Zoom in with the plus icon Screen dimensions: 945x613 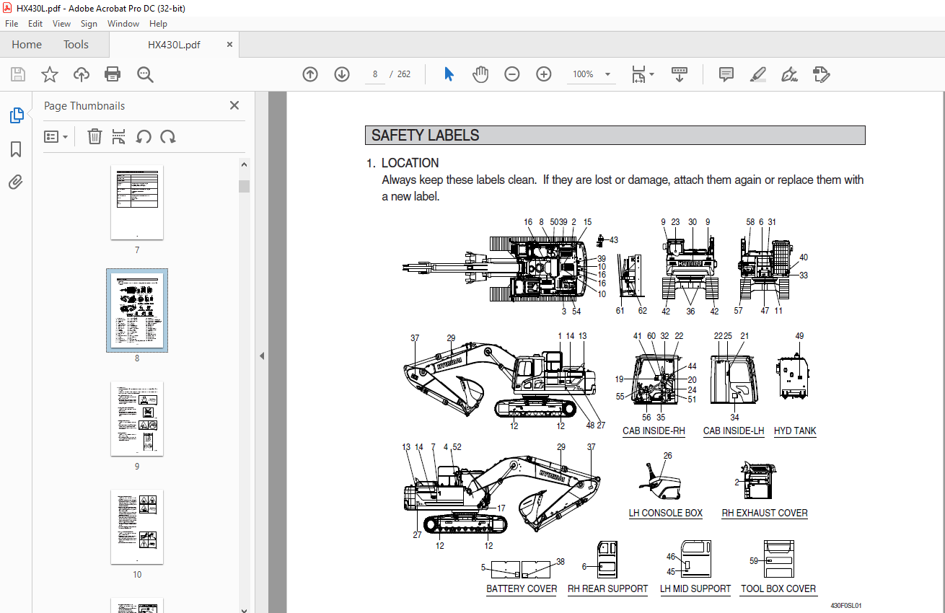tap(544, 74)
